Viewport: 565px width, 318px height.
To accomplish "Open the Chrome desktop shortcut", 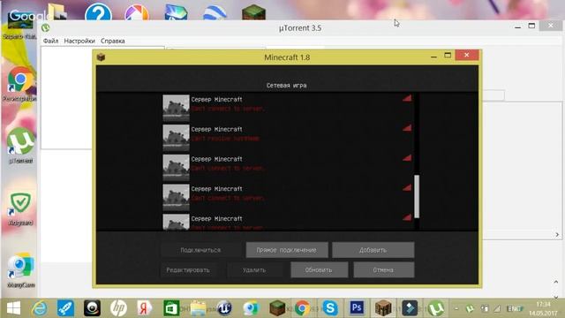I will 20,84.
